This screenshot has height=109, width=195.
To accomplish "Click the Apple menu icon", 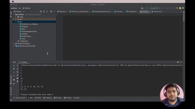I will coord(13,1).
